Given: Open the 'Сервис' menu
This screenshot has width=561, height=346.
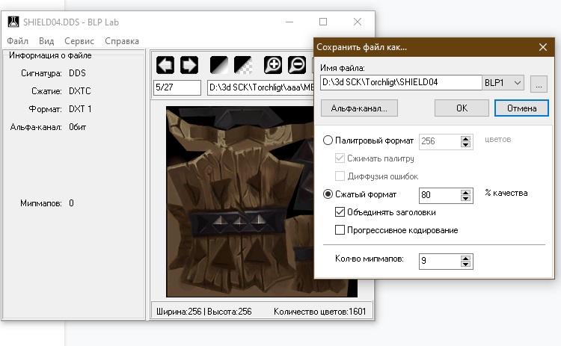Looking at the screenshot, I should (x=79, y=41).
